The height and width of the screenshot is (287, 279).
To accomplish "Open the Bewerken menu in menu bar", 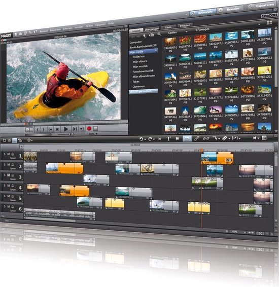I will 55,29.
